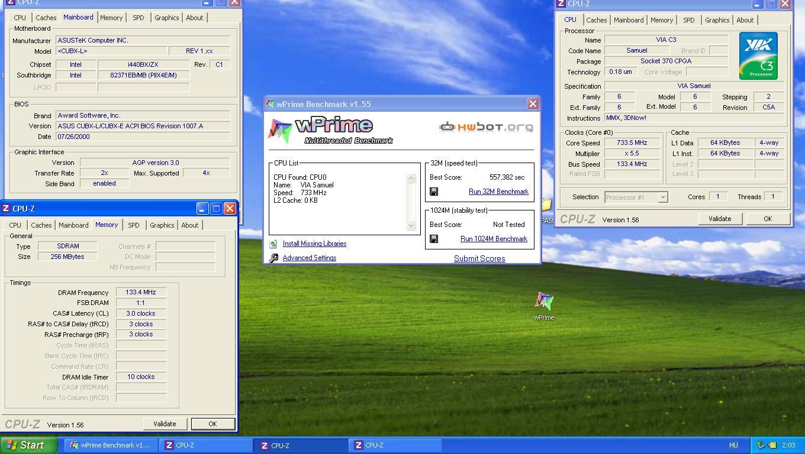Click the taskbar clock showing 2:03

(x=788, y=445)
